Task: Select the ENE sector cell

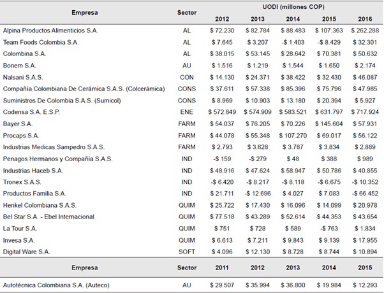Action: [186, 112]
